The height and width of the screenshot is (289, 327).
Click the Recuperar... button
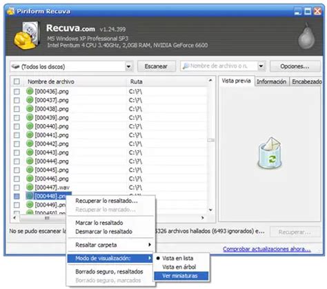click(x=295, y=232)
